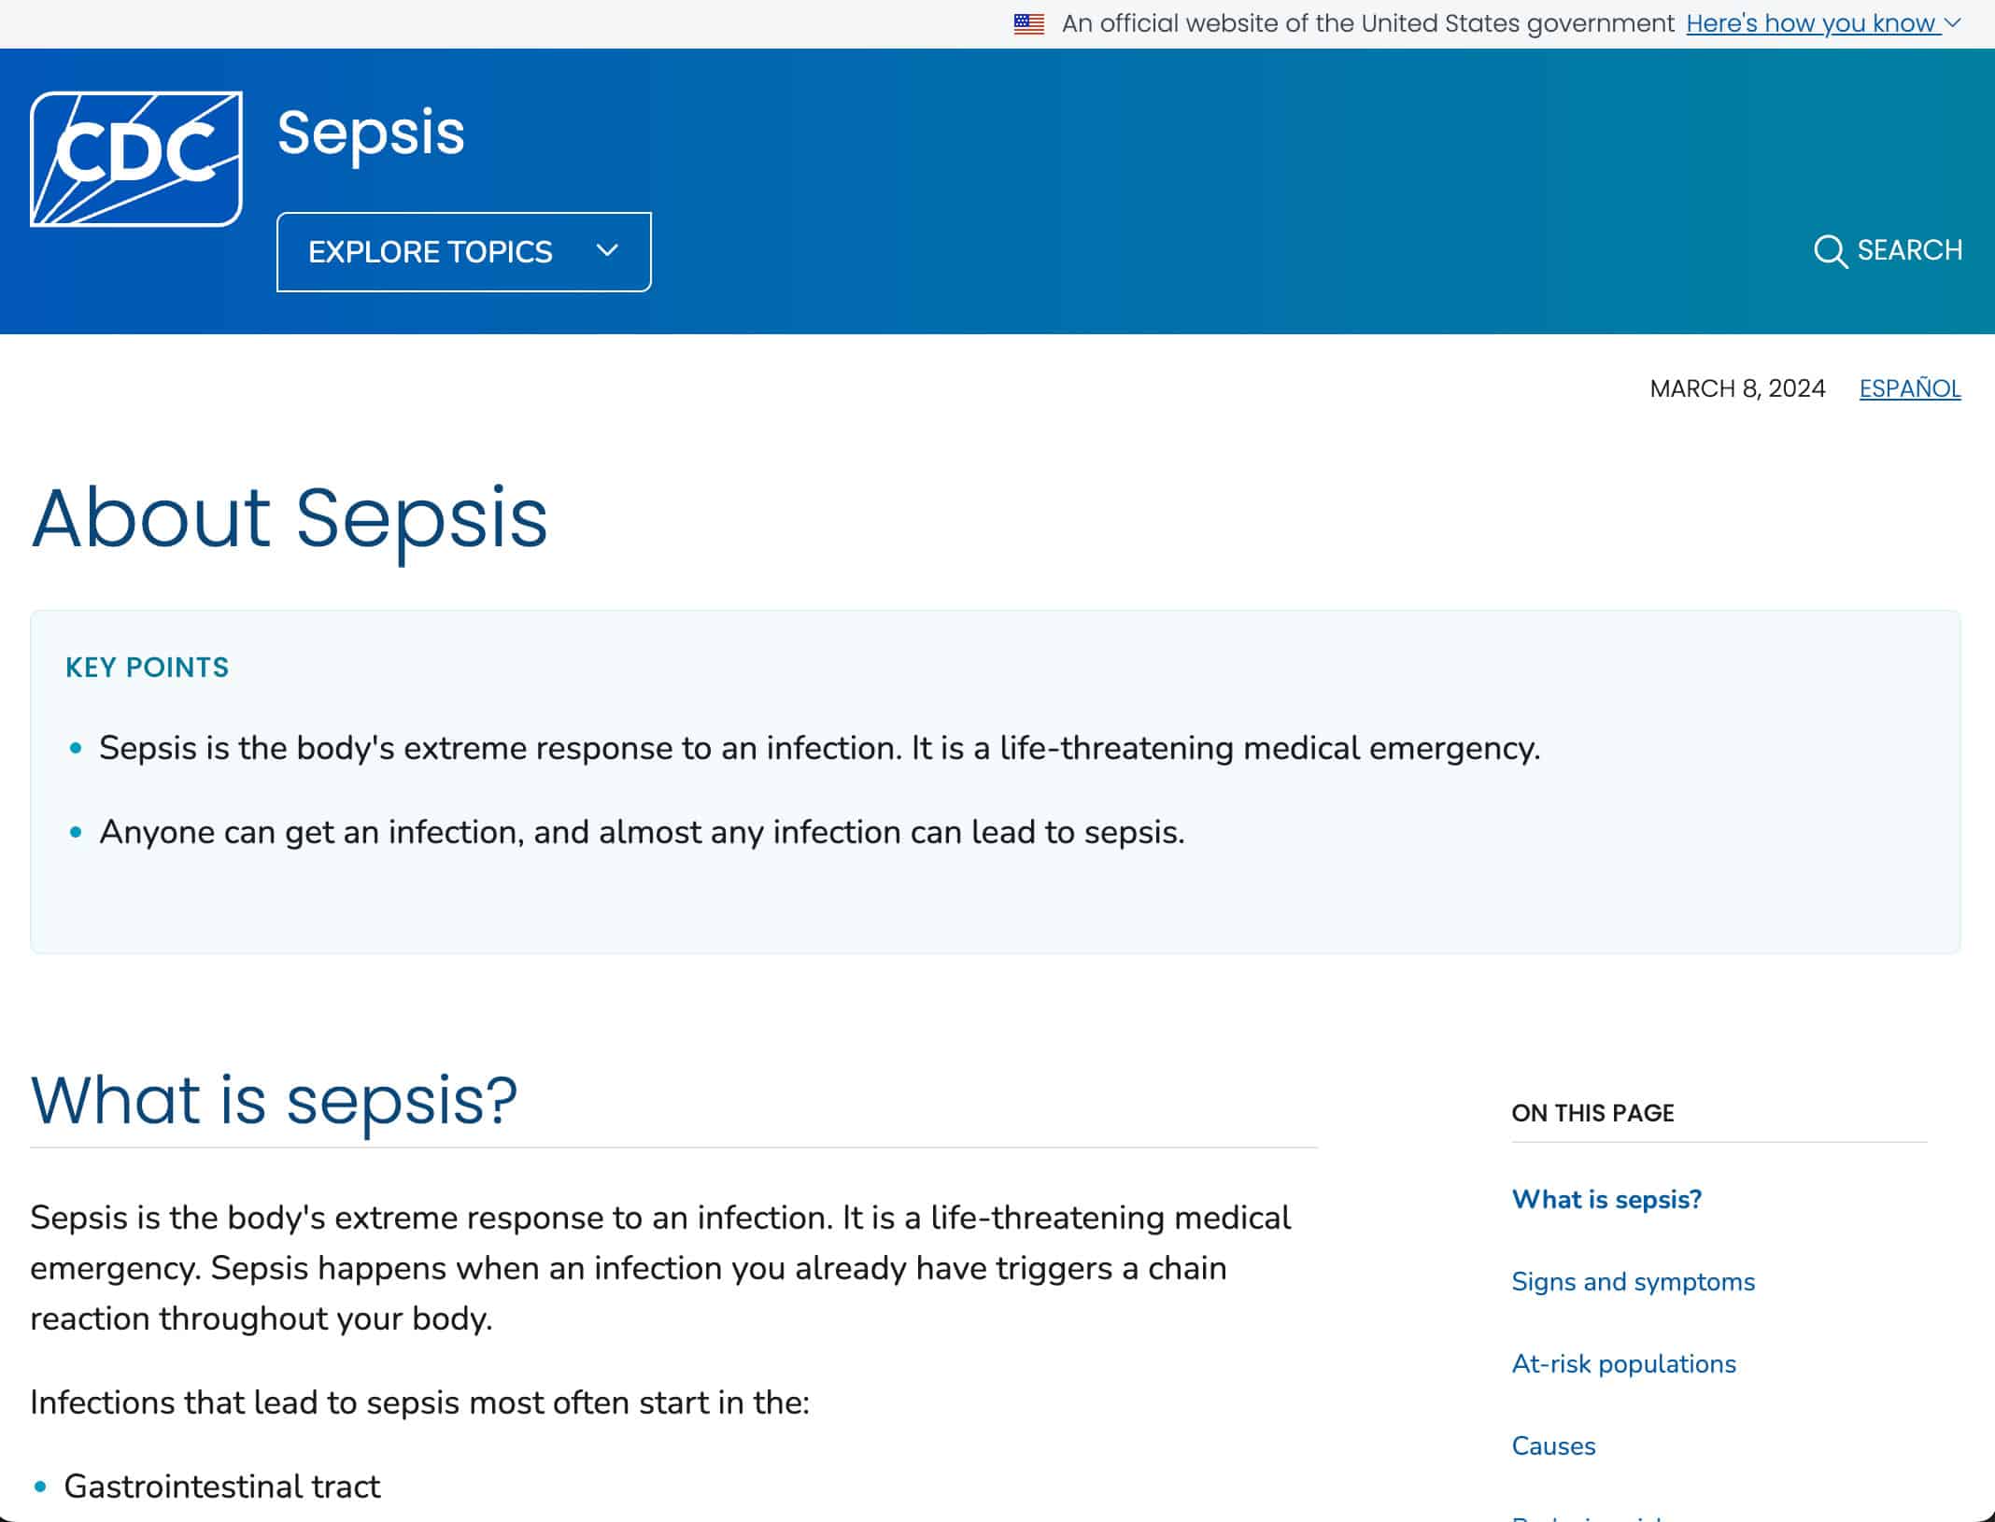1995x1522 pixels.
Task: Jump to the What is sepsis? section
Action: point(1606,1200)
